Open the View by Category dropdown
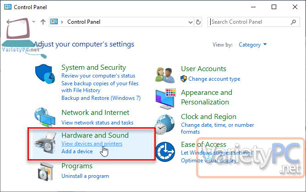306x192 pixels. (252, 45)
